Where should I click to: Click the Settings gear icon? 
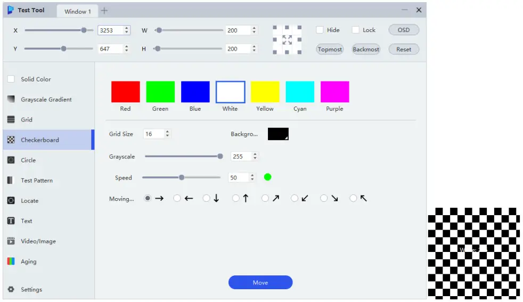tap(11, 289)
